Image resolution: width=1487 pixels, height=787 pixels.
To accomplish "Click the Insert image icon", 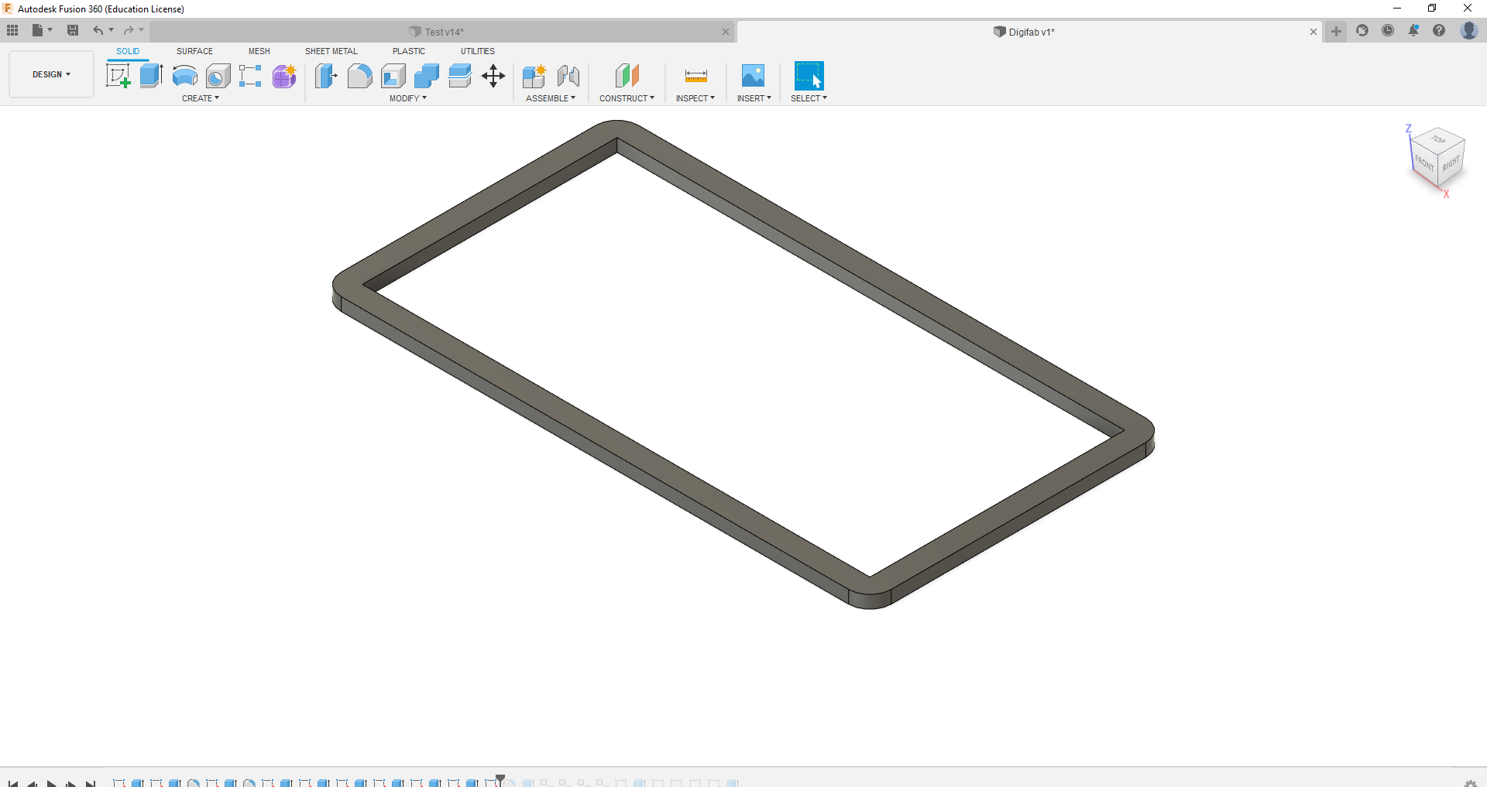I will 753,76.
